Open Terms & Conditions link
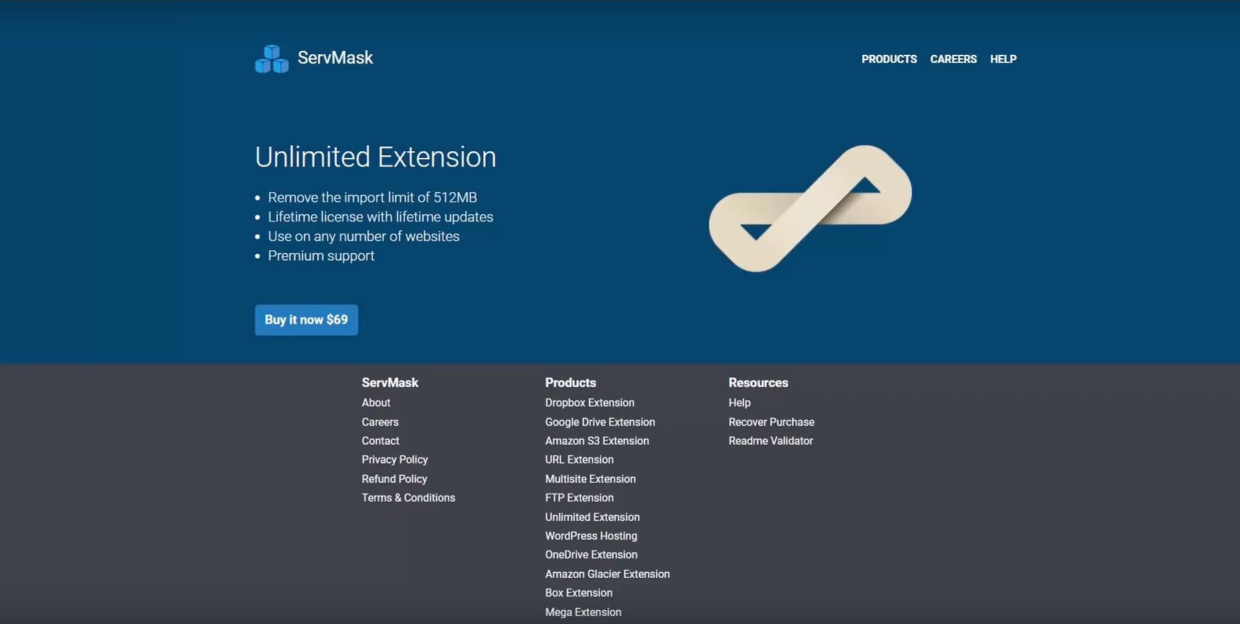Screen dimensions: 1240x624 point(408,498)
